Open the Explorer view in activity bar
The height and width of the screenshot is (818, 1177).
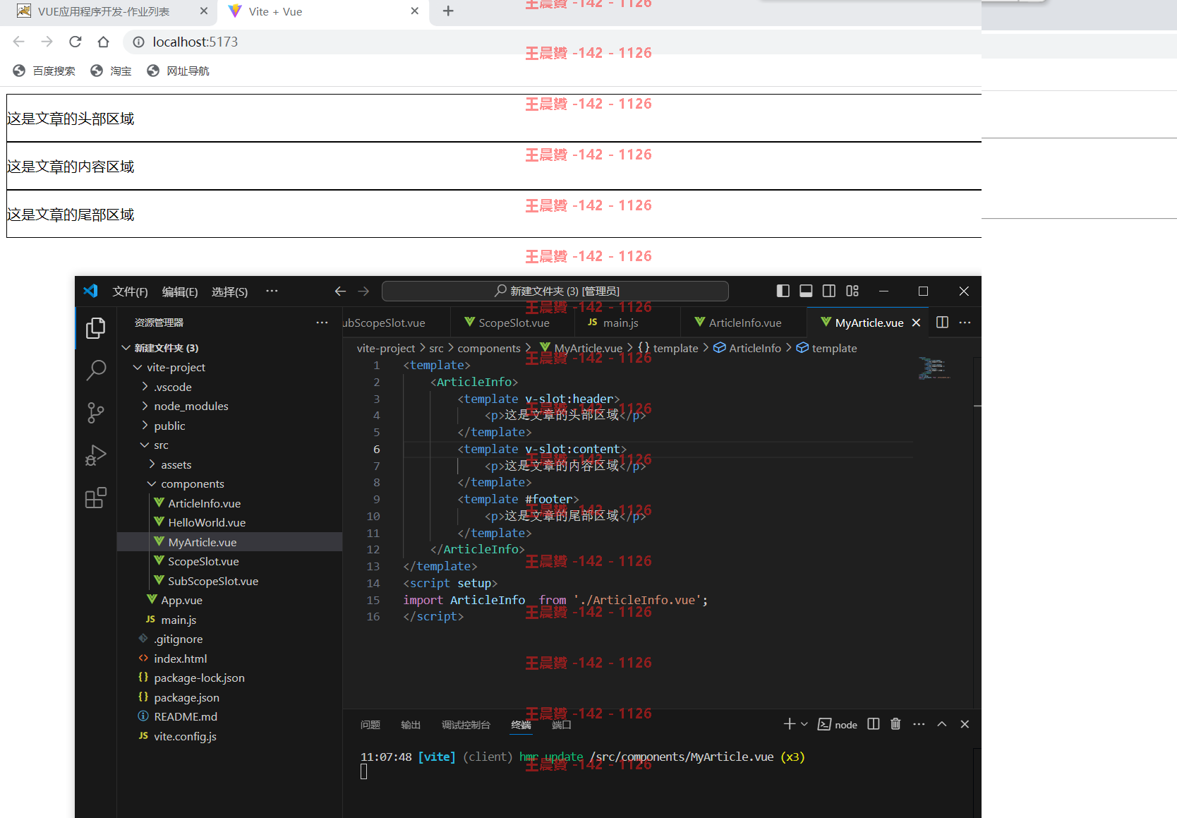pos(95,328)
